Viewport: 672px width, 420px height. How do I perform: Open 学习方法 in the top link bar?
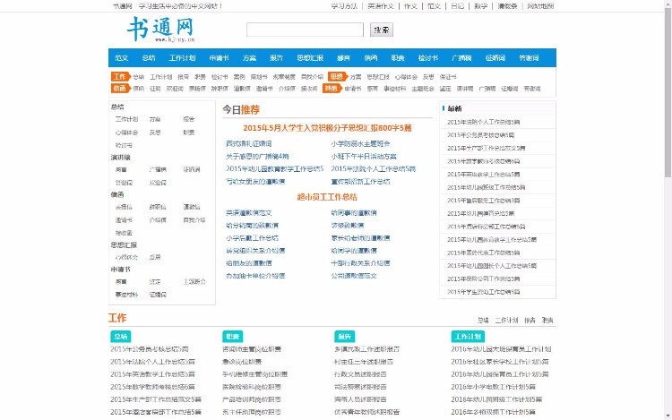pyautogui.click(x=344, y=6)
